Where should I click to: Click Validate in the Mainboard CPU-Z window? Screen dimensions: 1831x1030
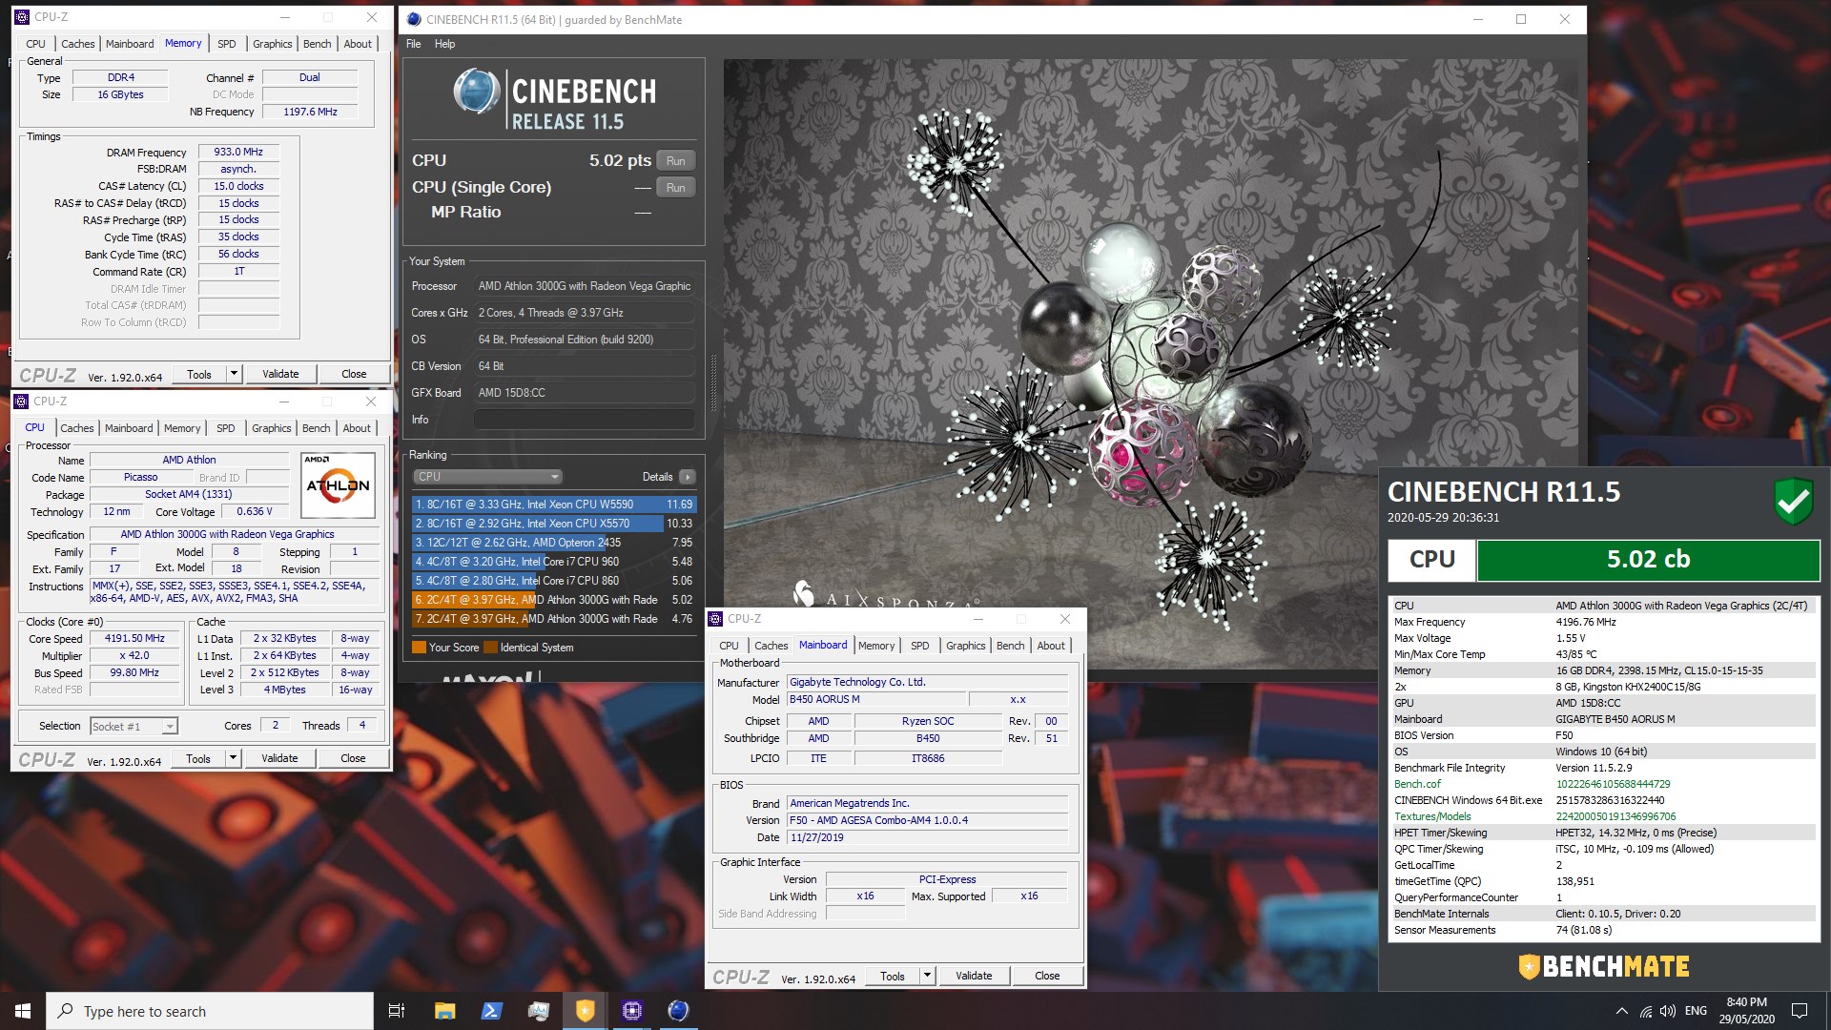974,976
